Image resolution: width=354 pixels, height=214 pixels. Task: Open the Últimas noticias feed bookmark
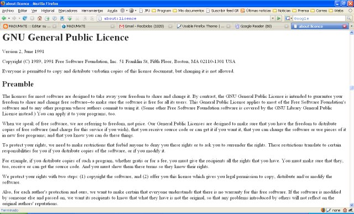256,11
